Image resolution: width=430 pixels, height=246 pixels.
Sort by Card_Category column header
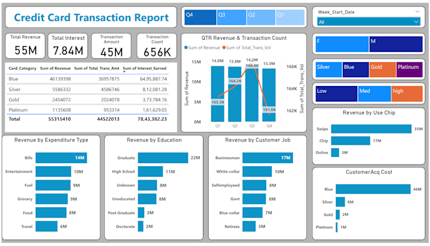coord(23,68)
